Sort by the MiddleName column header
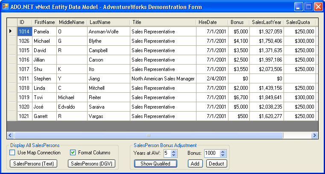 coord(72,22)
